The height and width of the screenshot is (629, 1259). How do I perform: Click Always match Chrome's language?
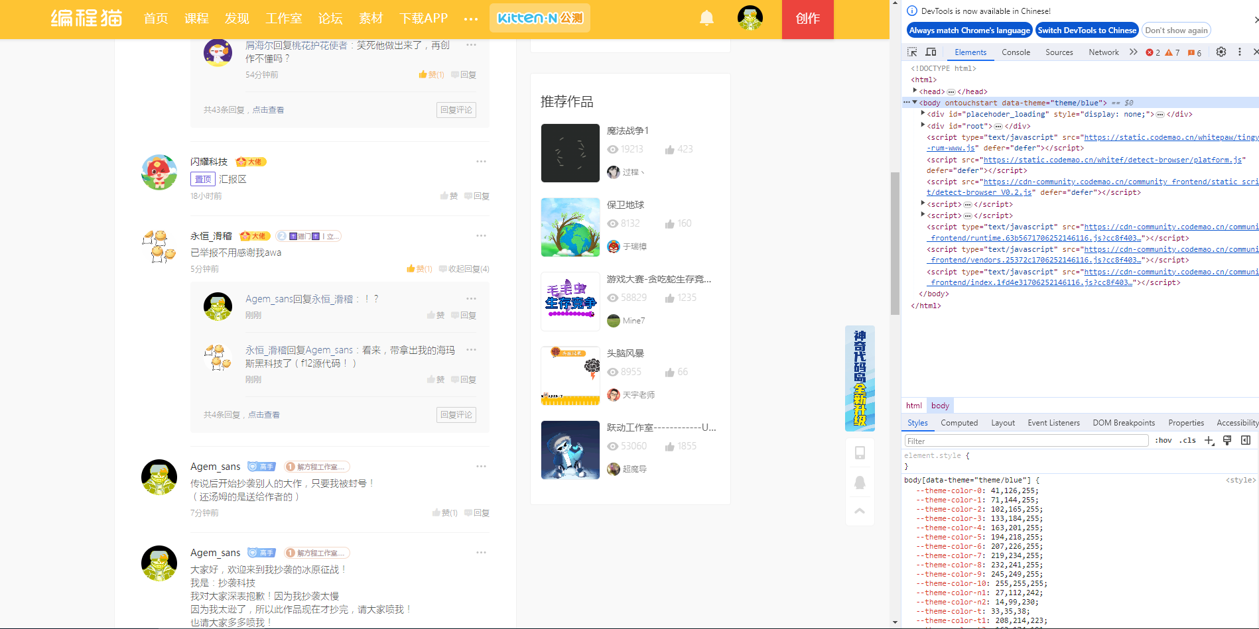pyautogui.click(x=969, y=30)
